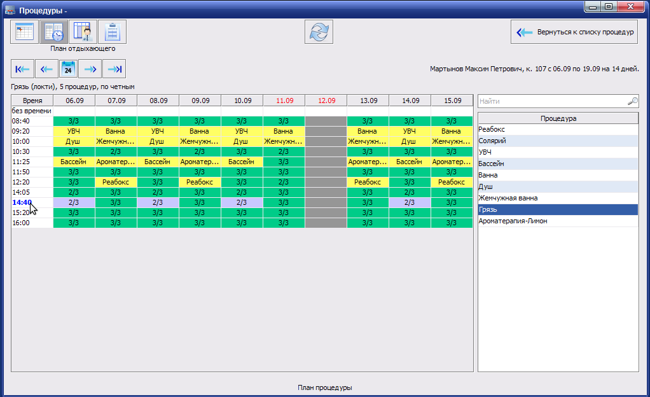Refresh data with the circular arrows button
This screenshot has width=650, height=397.
319,32
